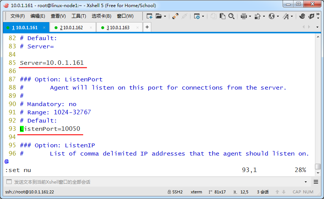Open the 查看(V) menu
324x199 pixels.
click(58, 16)
